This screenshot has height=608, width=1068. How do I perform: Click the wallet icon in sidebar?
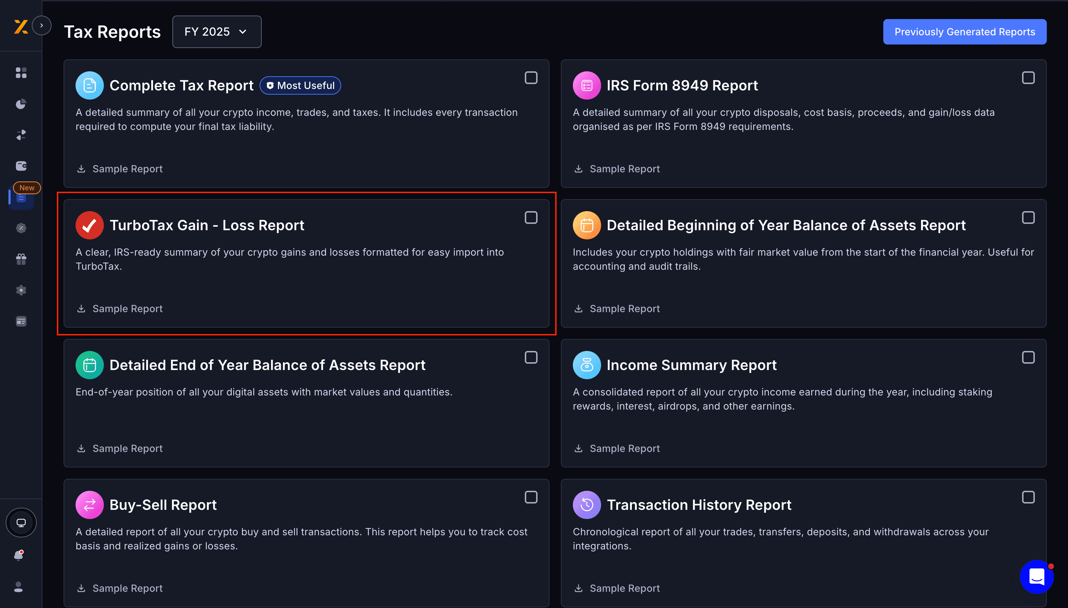[21, 166]
